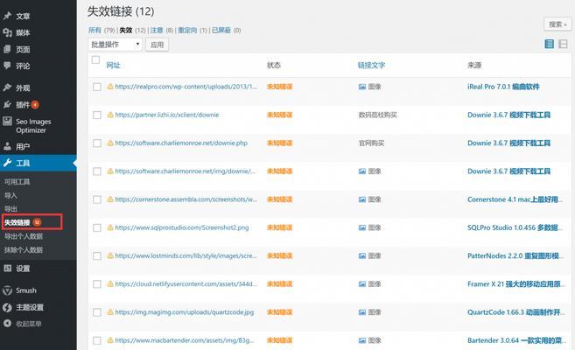
Task: Click the 评论 comment bubble icon
Action: [7, 66]
